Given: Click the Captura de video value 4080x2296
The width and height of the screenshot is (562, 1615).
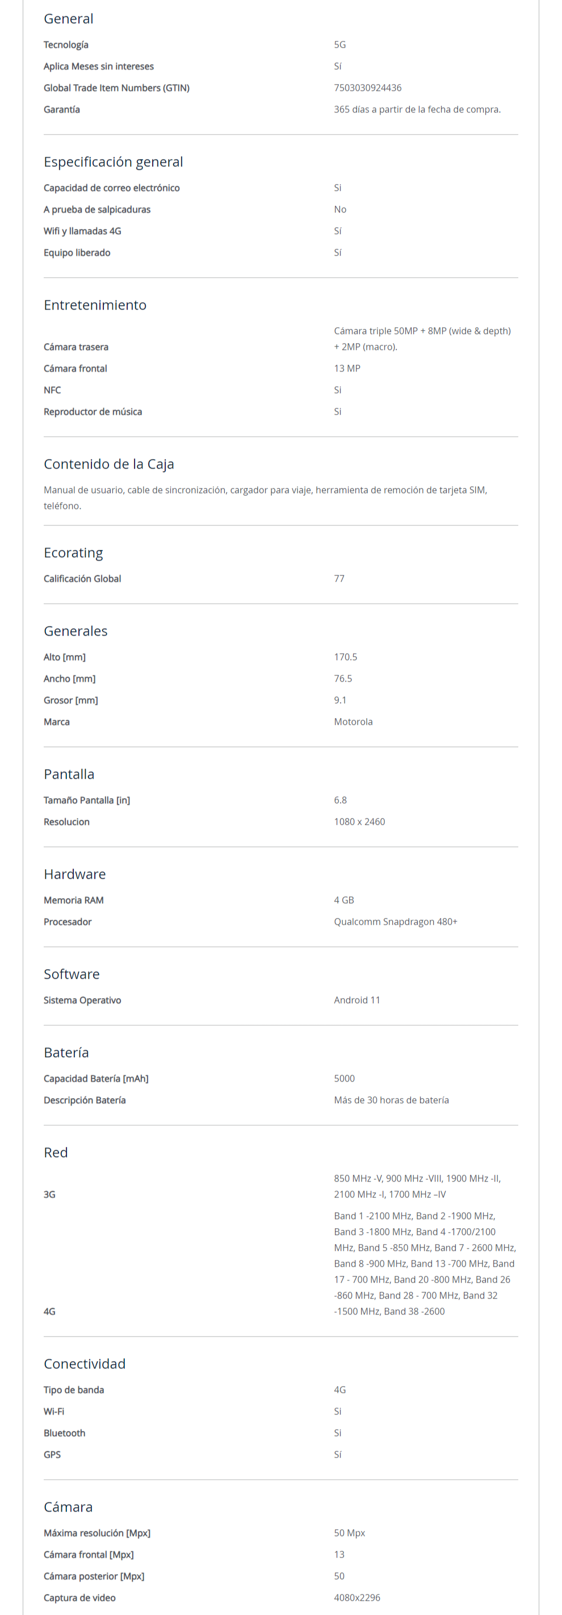Looking at the screenshot, I should pyautogui.click(x=357, y=1597).
